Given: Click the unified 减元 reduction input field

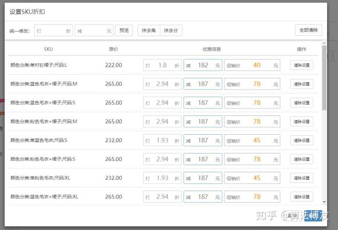Looking at the screenshot, I should click(93, 31).
